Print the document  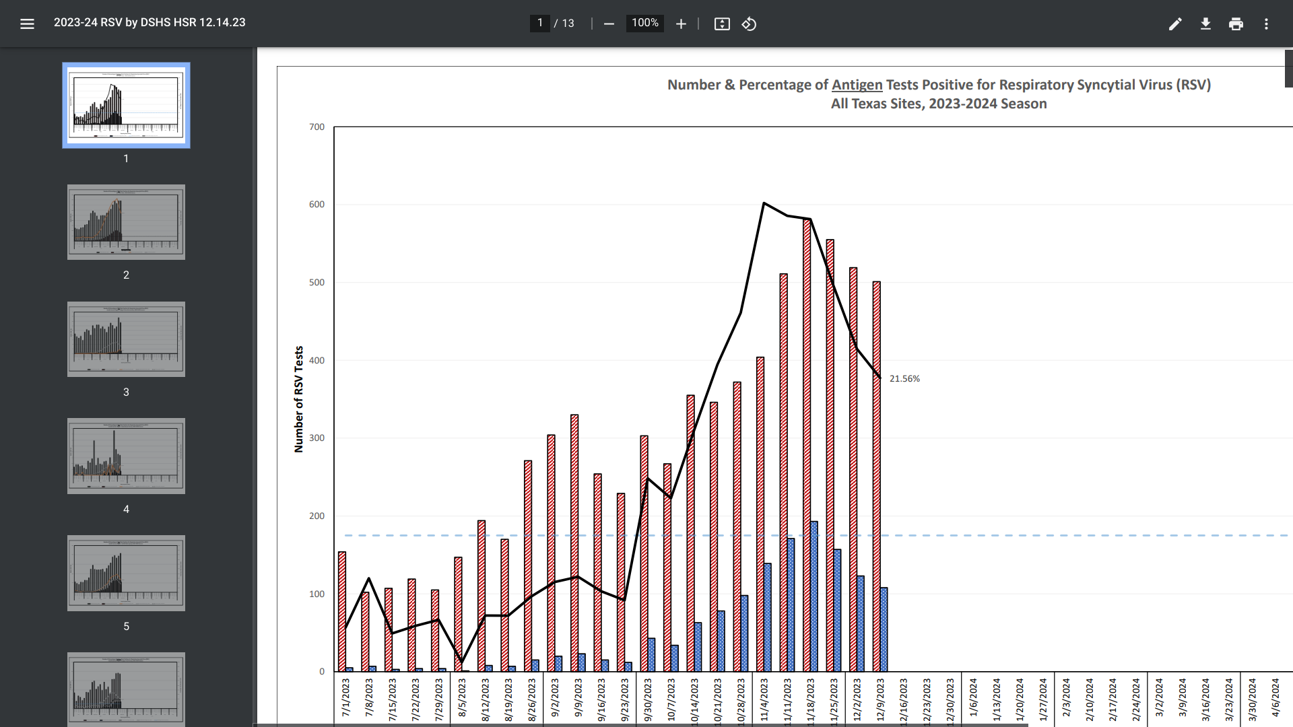[x=1236, y=24]
